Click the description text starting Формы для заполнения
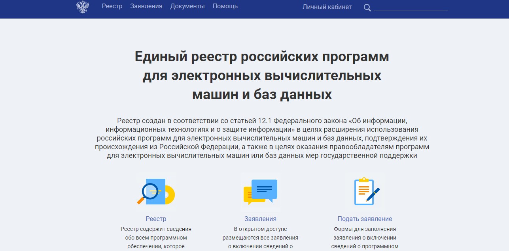This screenshot has width=509, height=251. [x=365, y=238]
